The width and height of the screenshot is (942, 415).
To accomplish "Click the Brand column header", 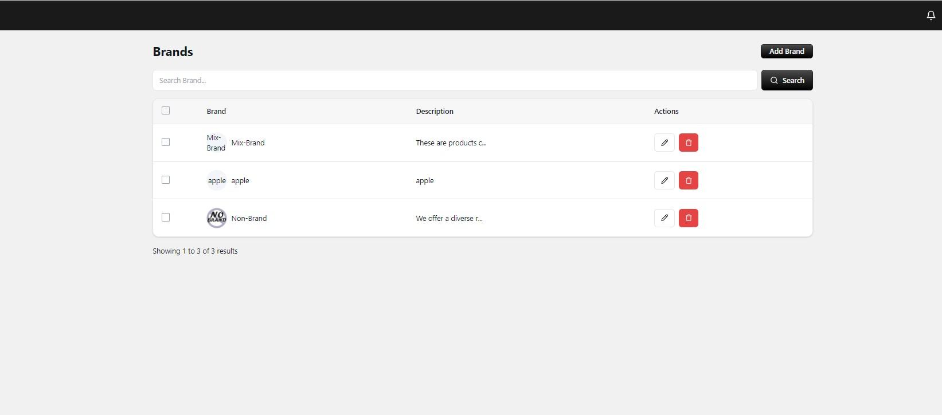I will point(216,112).
